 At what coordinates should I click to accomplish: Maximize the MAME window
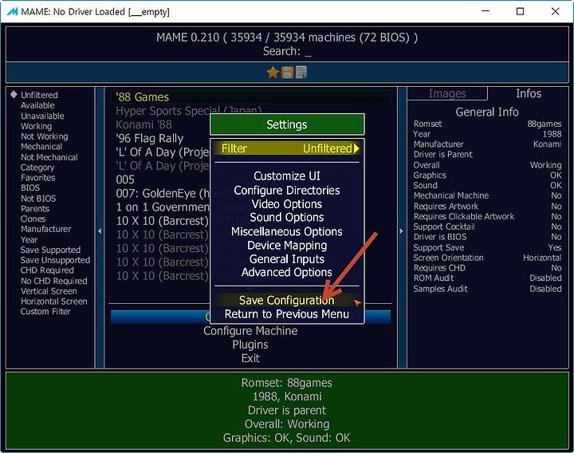[x=520, y=12]
